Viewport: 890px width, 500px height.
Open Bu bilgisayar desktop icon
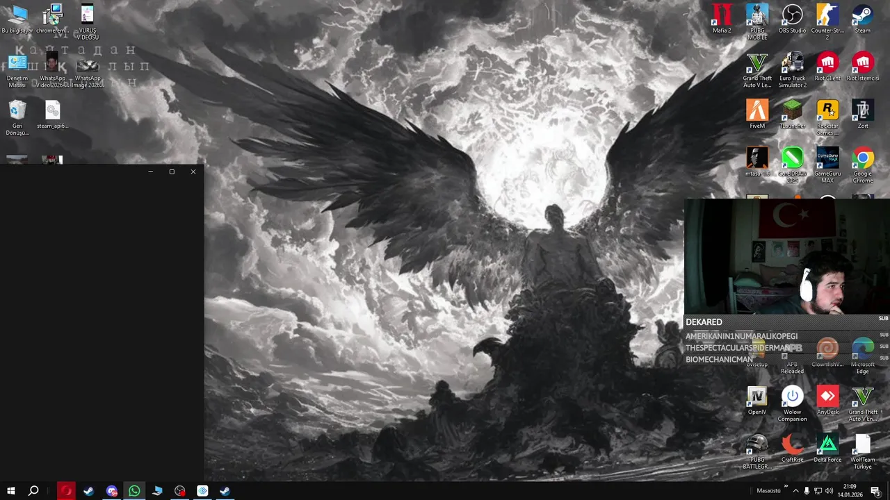[17, 19]
